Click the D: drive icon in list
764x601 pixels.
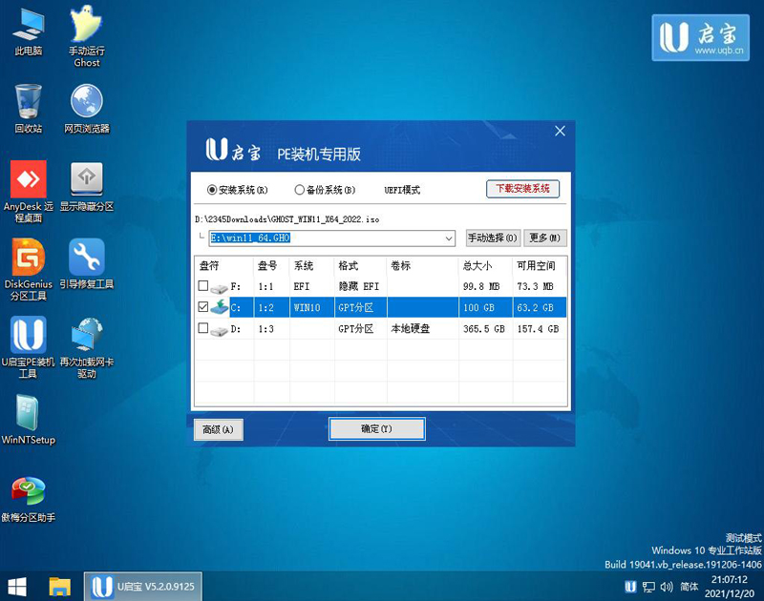click(x=220, y=330)
